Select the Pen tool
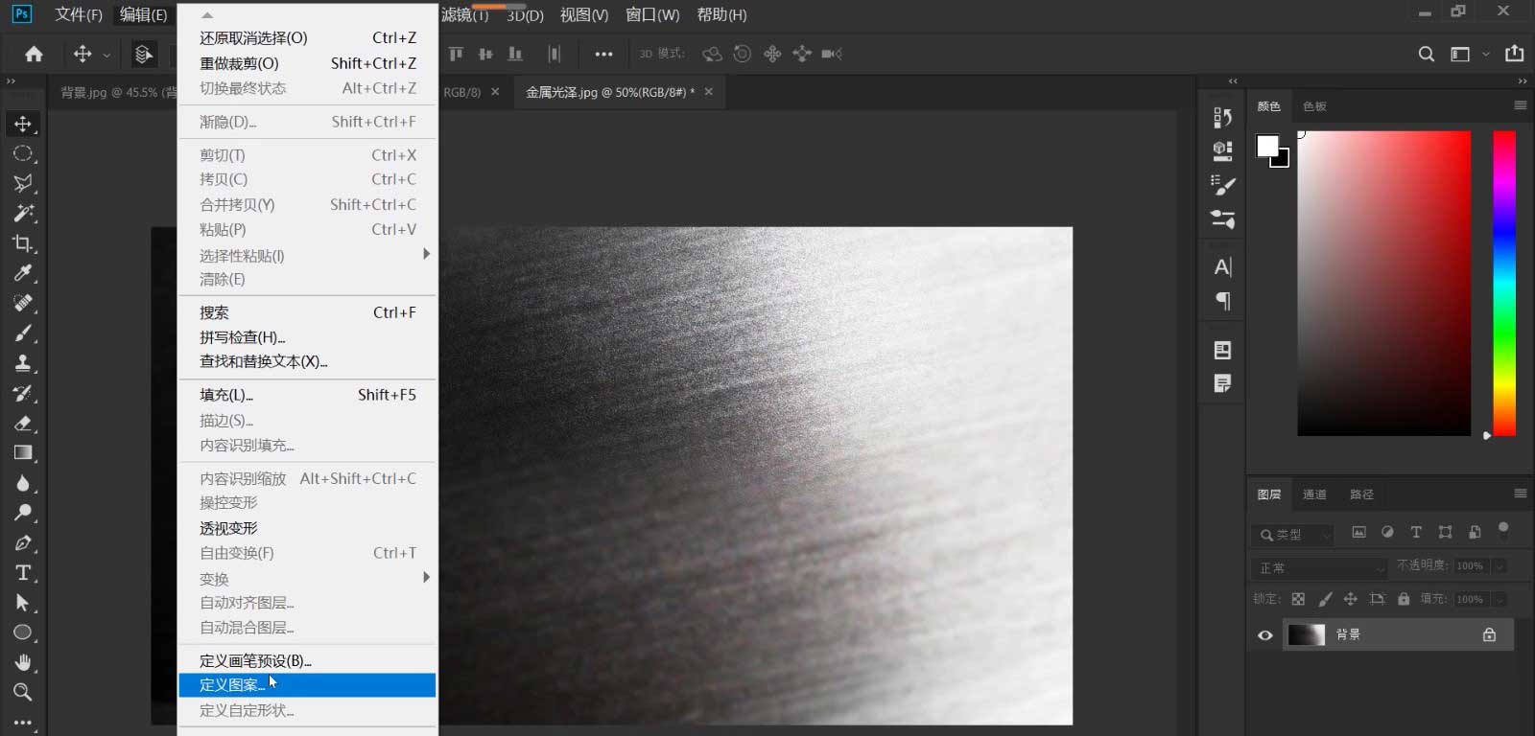 pos(23,542)
